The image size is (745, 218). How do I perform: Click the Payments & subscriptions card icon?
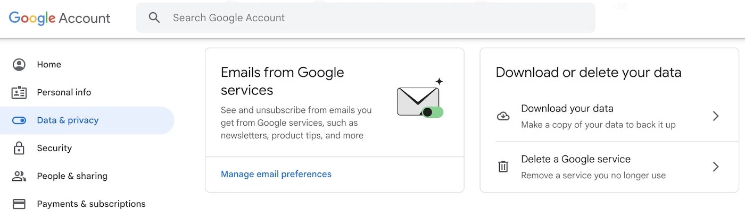[19, 204]
